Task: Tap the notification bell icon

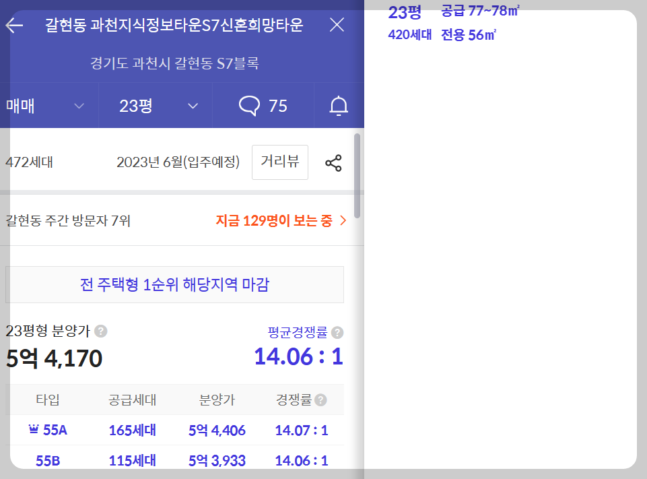Action: 339,106
